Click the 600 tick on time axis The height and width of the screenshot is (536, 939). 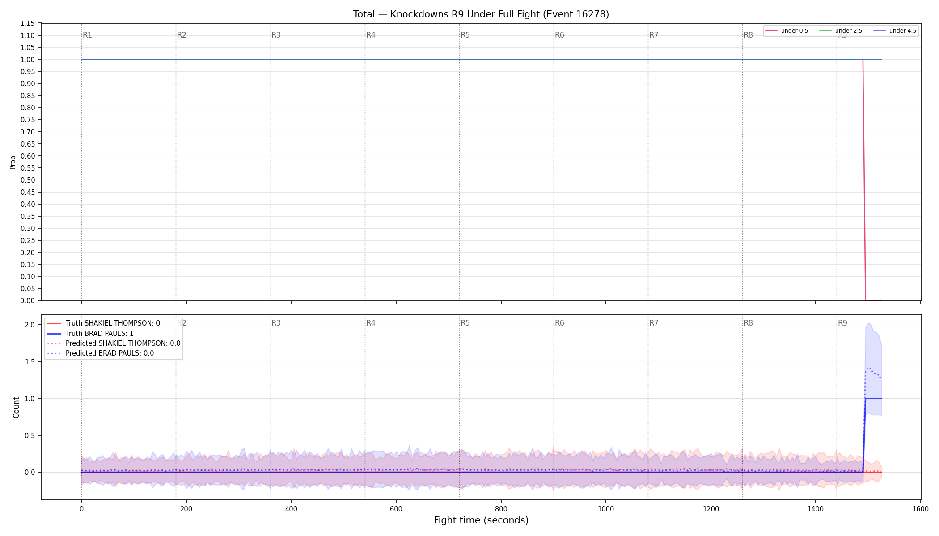click(x=396, y=509)
